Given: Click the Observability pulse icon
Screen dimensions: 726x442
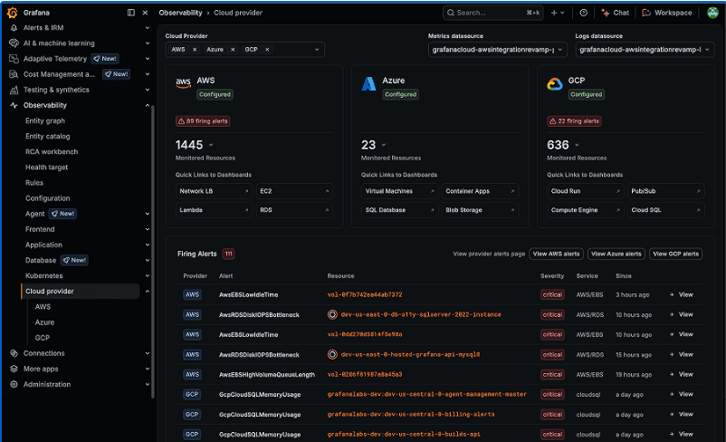Looking at the screenshot, I should (x=14, y=105).
